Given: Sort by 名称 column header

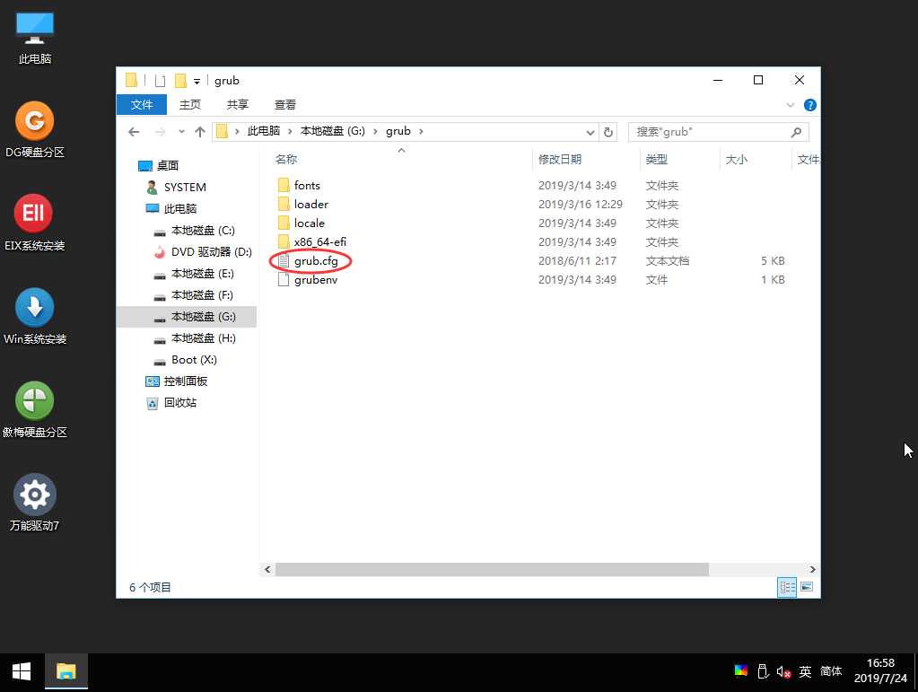Looking at the screenshot, I should click(286, 159).
